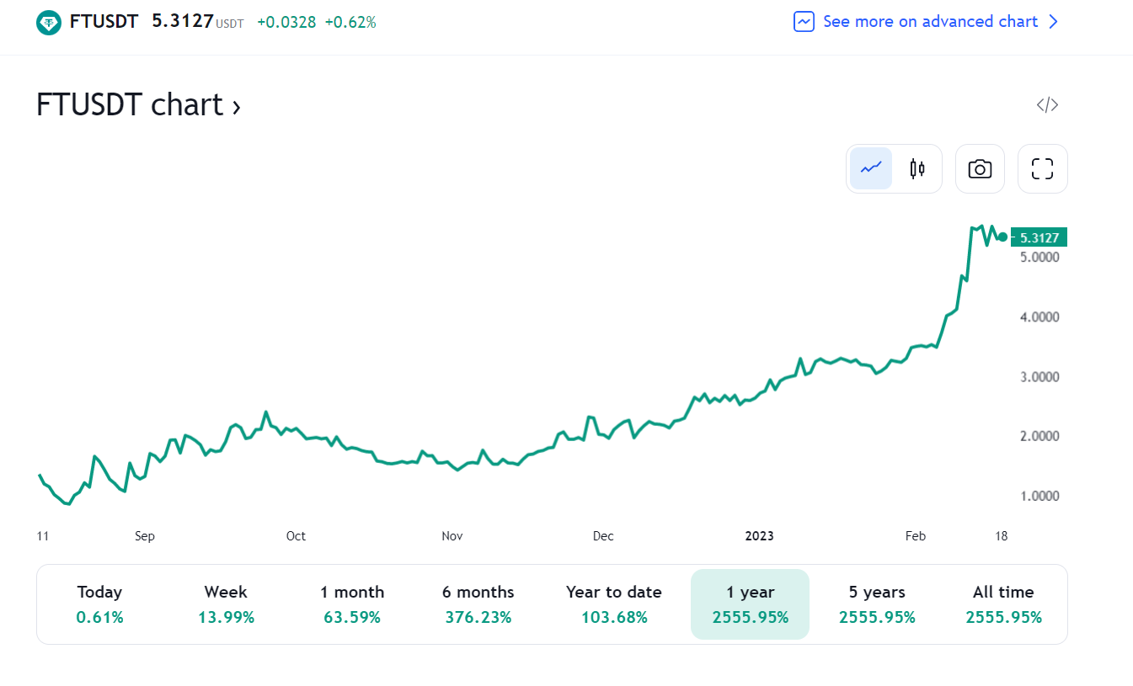
Task: Select the Week range tab
Action: 226,604
